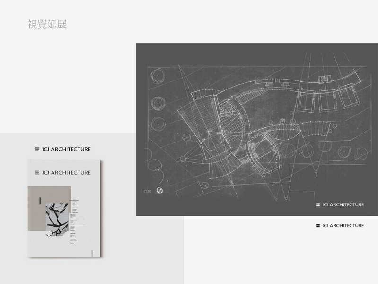Select the architectural blueprint drawing image
Viewport: 378px width, 284px height.
(257, 130)
